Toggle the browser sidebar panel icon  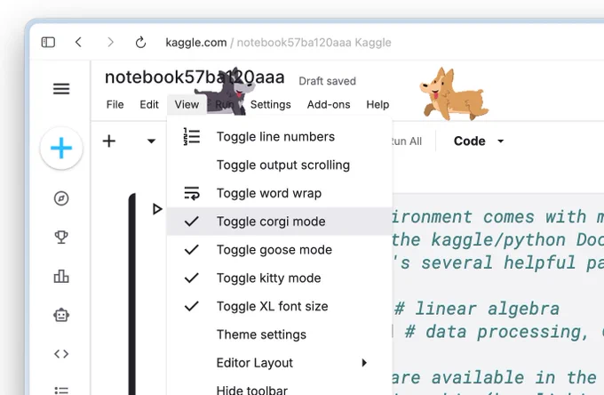point(48,42)
